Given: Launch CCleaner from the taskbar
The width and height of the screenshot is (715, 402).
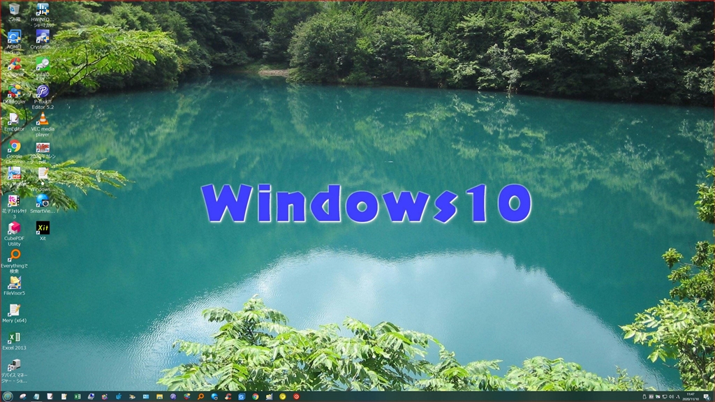Looking at the screenshot, I should (x=228, y=396).
